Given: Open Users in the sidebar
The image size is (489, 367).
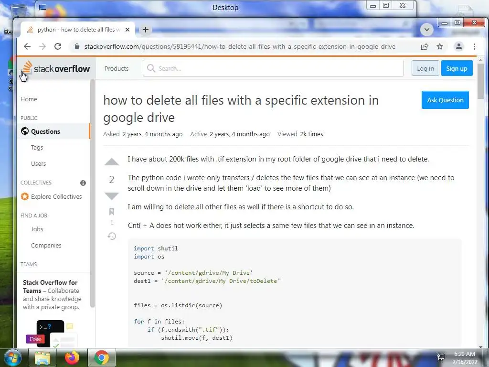Looking at the screenshot, I should pos(38,163).
